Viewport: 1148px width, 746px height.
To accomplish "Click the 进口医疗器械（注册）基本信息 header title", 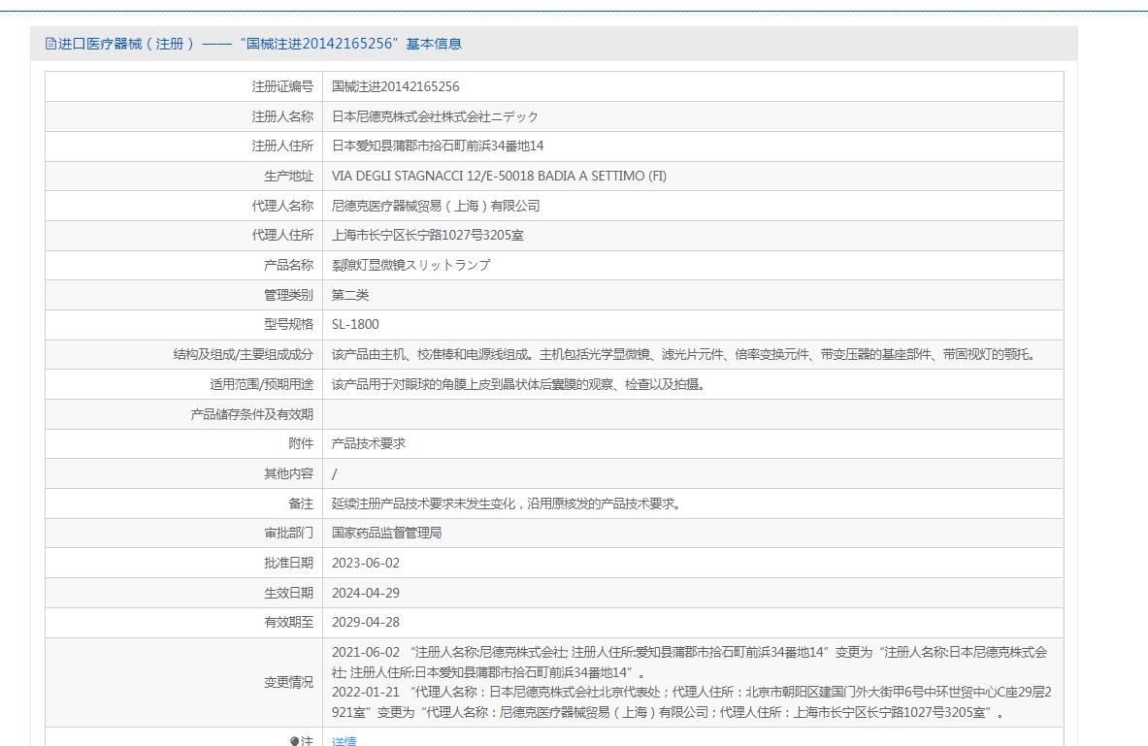I will pos(260,44).
